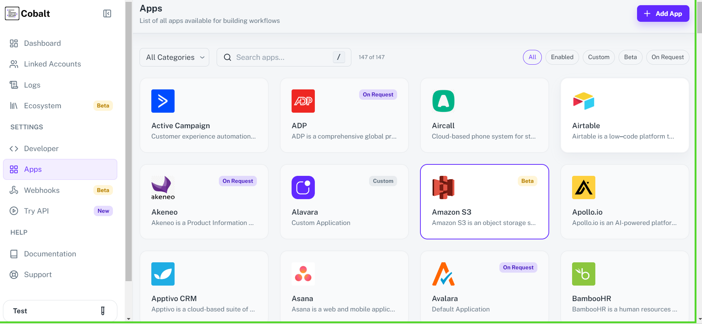Click the BambooHR logo icon
Viewport: 702px width, 324px height.
point(584,274)
